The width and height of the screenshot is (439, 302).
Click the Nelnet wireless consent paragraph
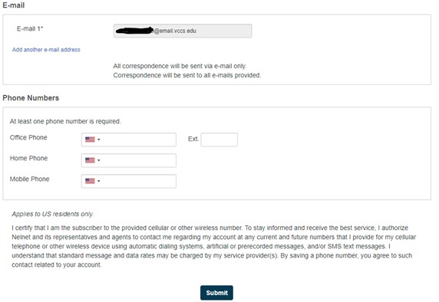(214, 246)
